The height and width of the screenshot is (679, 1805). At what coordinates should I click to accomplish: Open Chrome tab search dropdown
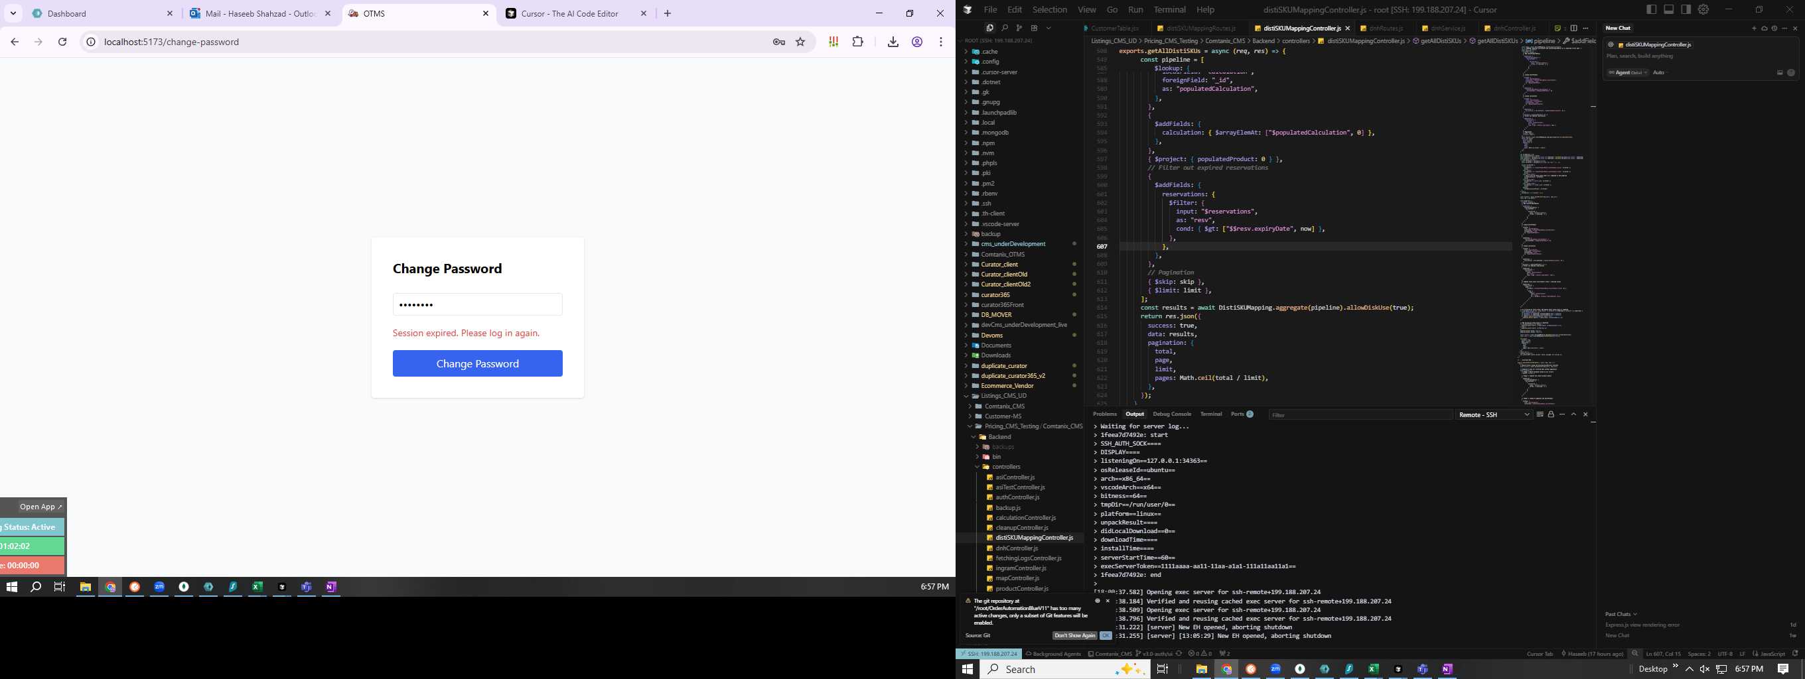13,13
